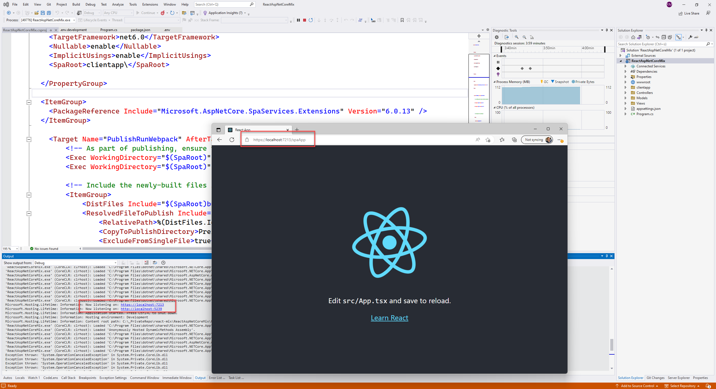Toggle Track Active Item in Solution Explorer

657,37
